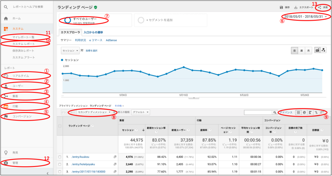This screenshot has height=176, width=332.
Task: Expand その他 primary dimension options
Action: point(119,105)
